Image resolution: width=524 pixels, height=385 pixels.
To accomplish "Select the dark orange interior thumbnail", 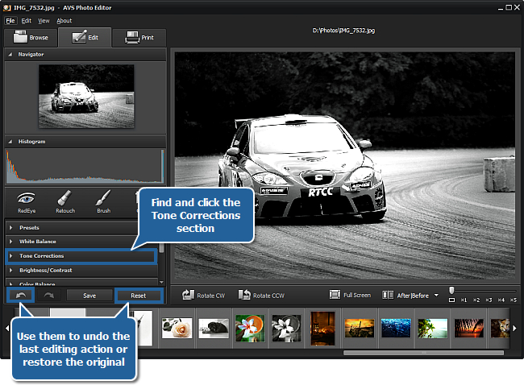I will tap(322, 329).
